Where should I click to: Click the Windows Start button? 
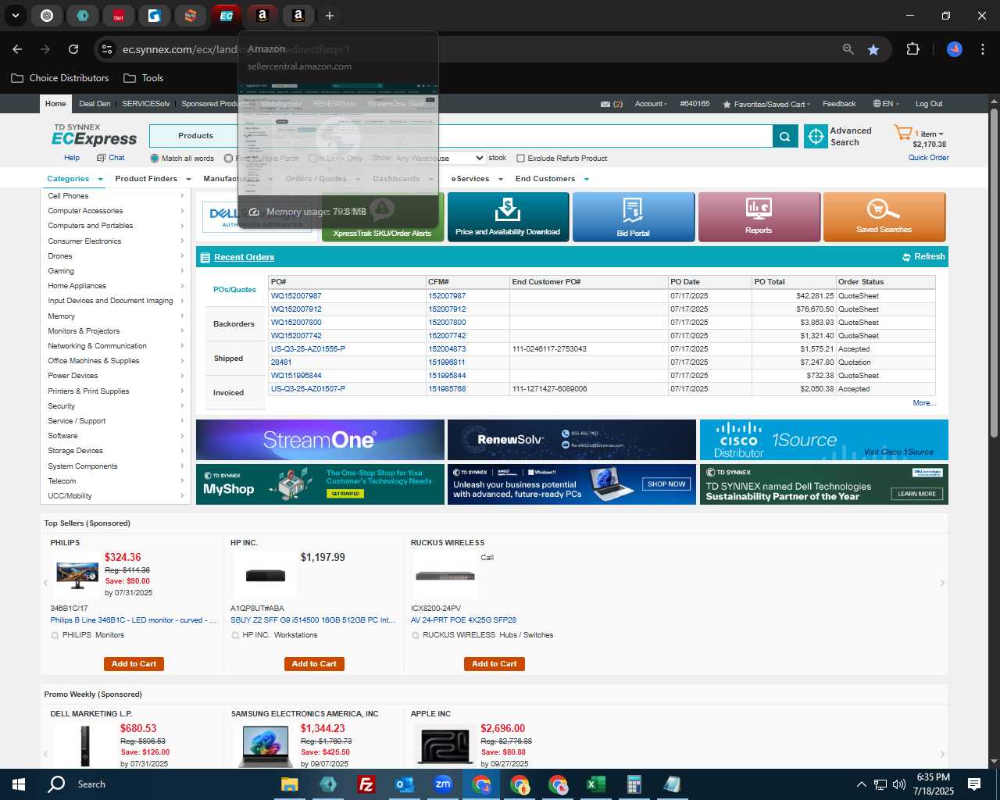[x=19, y=784]
